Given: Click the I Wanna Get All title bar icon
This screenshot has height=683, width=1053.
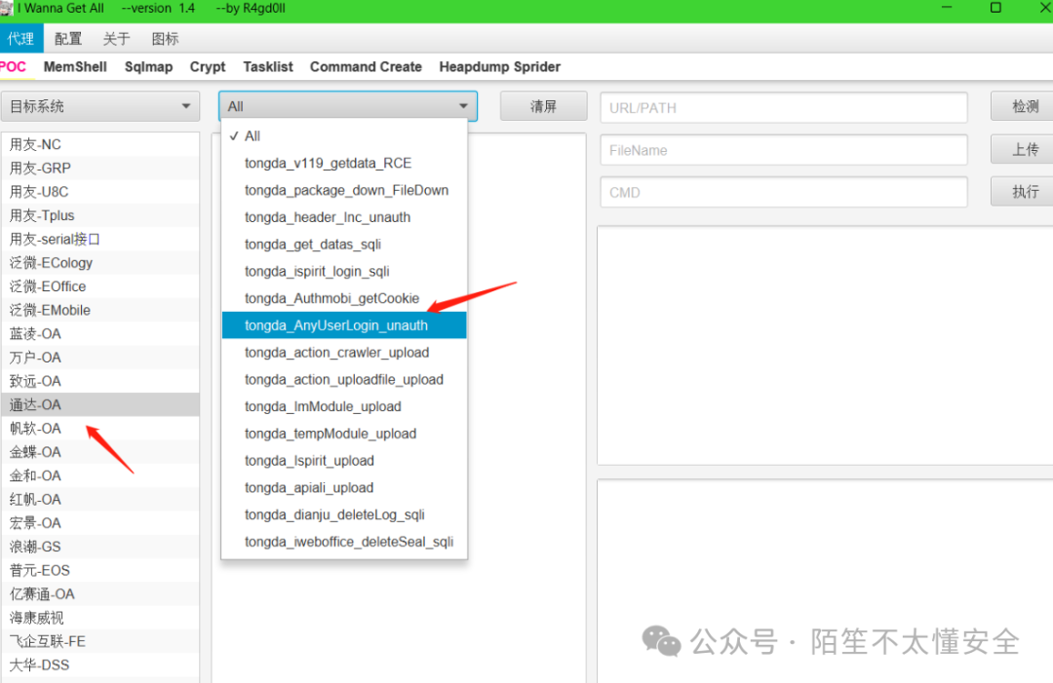Looking at the screenshot, I should coord(9,9).
